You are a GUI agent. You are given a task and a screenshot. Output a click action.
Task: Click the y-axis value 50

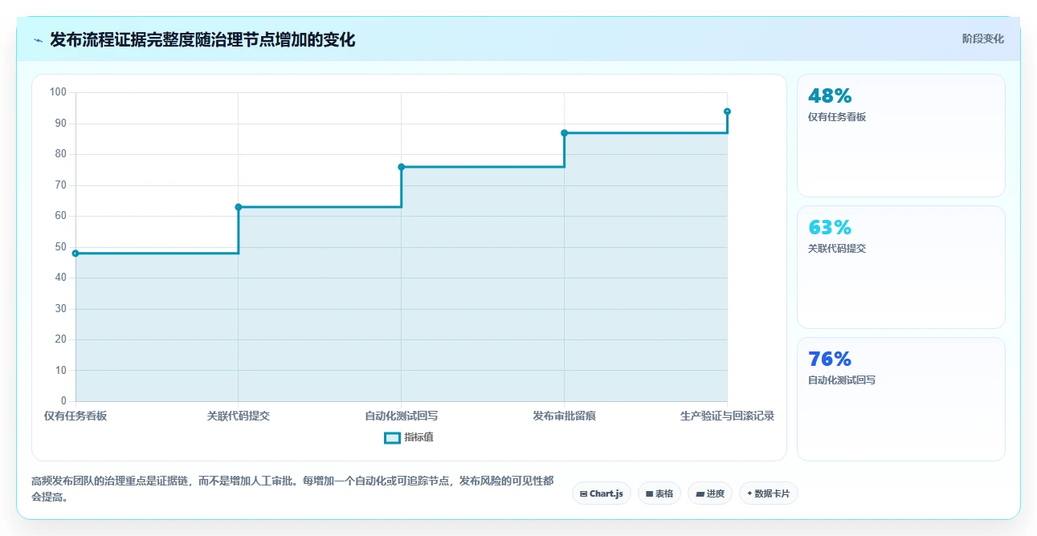[61, 247]
